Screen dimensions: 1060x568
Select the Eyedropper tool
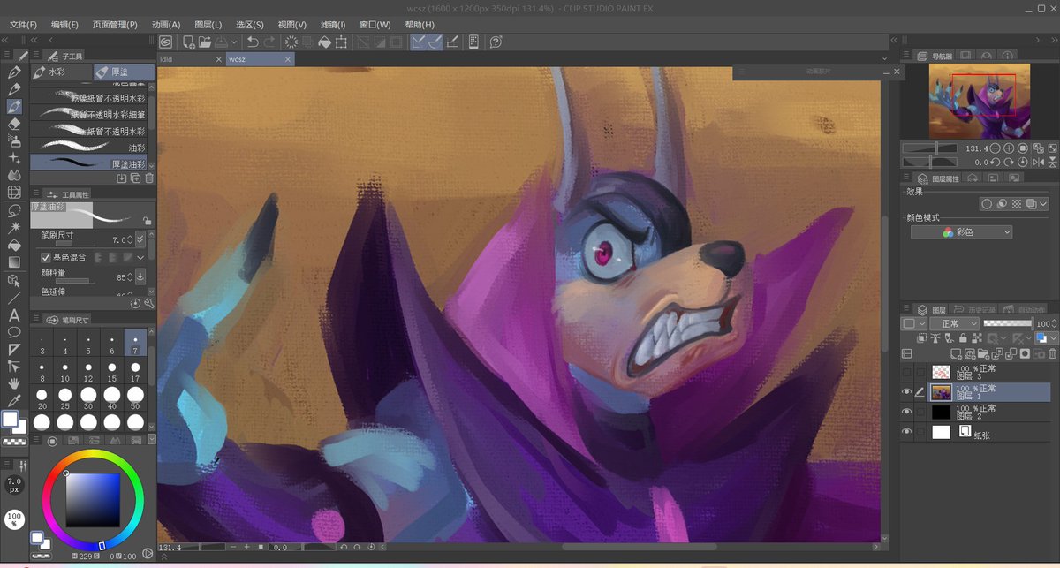point(14,400)
